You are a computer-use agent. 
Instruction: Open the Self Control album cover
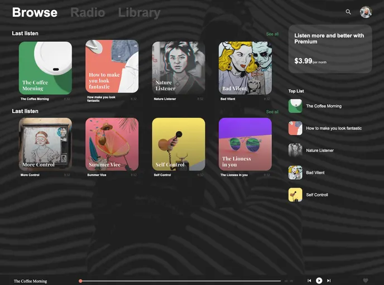(179, 144)
